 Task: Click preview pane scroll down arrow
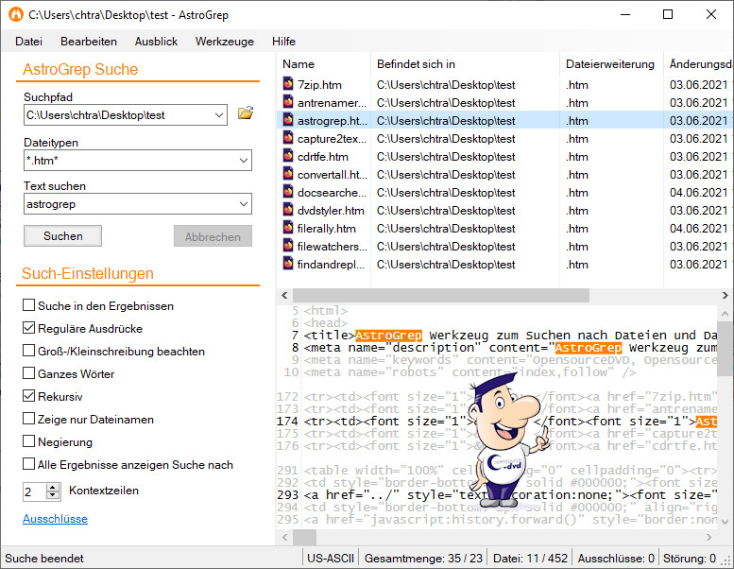point(725,521)
